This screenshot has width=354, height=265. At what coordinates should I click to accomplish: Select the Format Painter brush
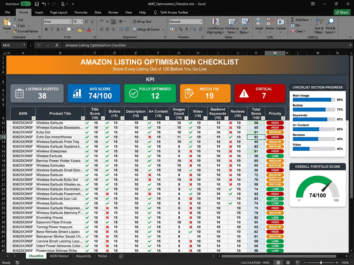(15, 31)
